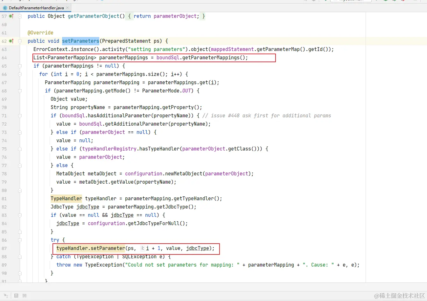Click ErrorContext on line 63
This screenshot has height=301, width=427.
51,49
